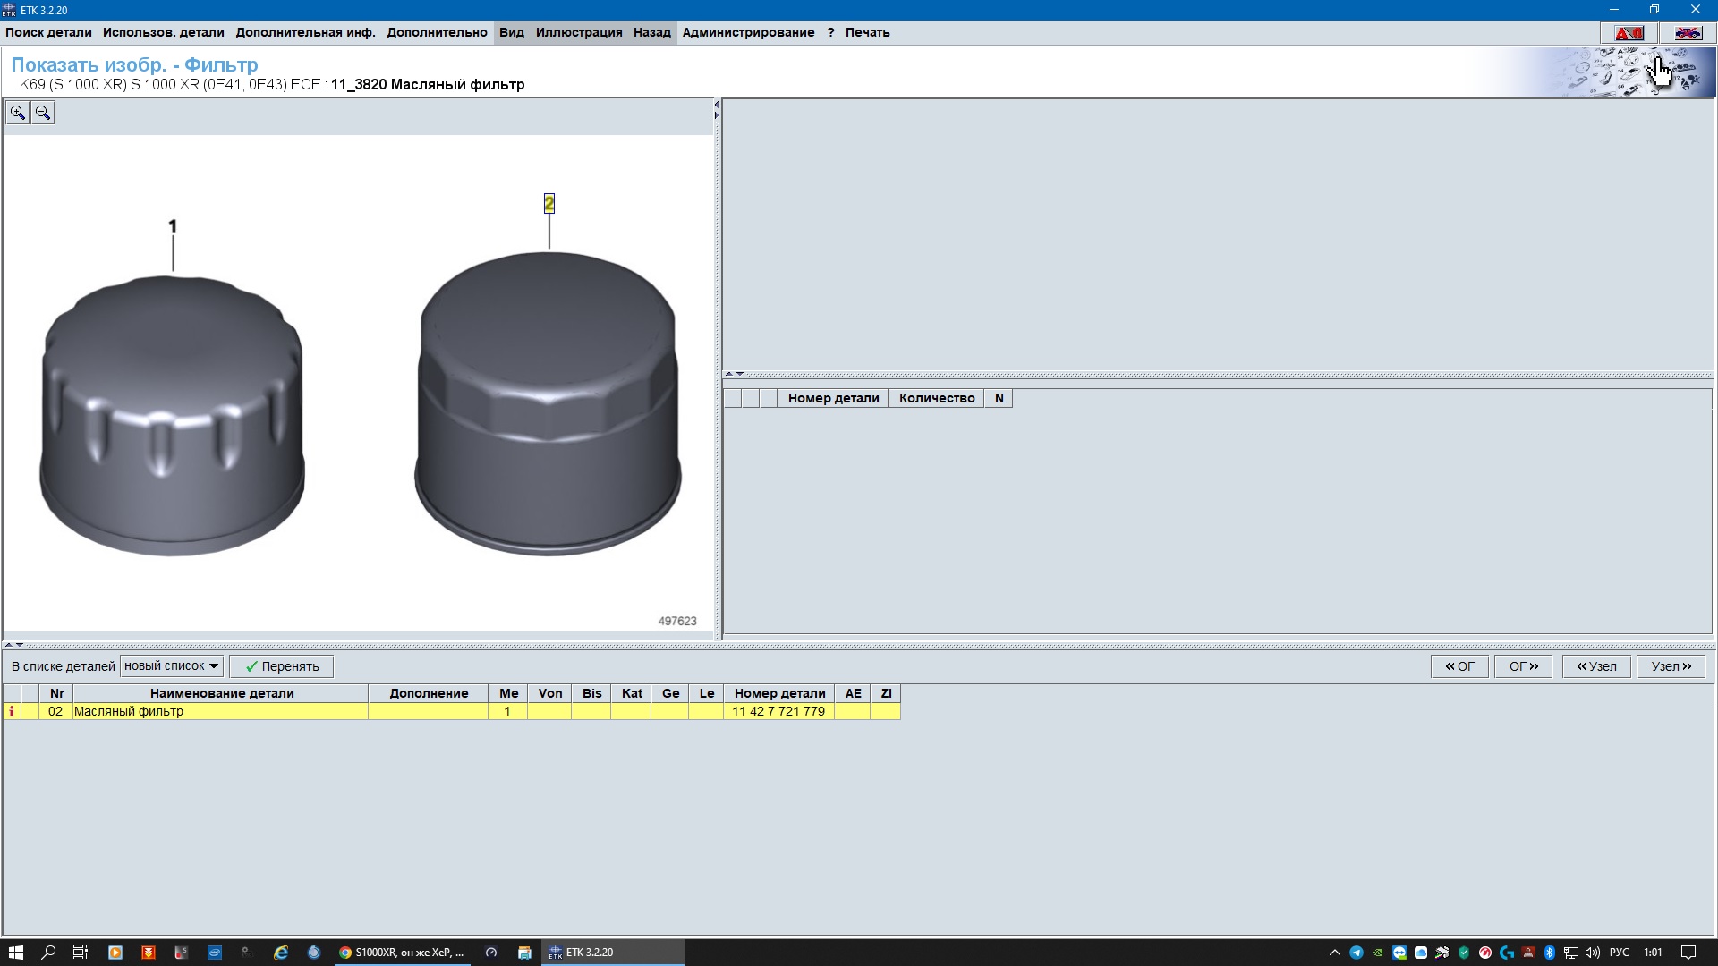Image resolution: width=1718 pixels, height=966 pixels.
Task: Go to next node with Узел » button
Action: point(1670,666)
